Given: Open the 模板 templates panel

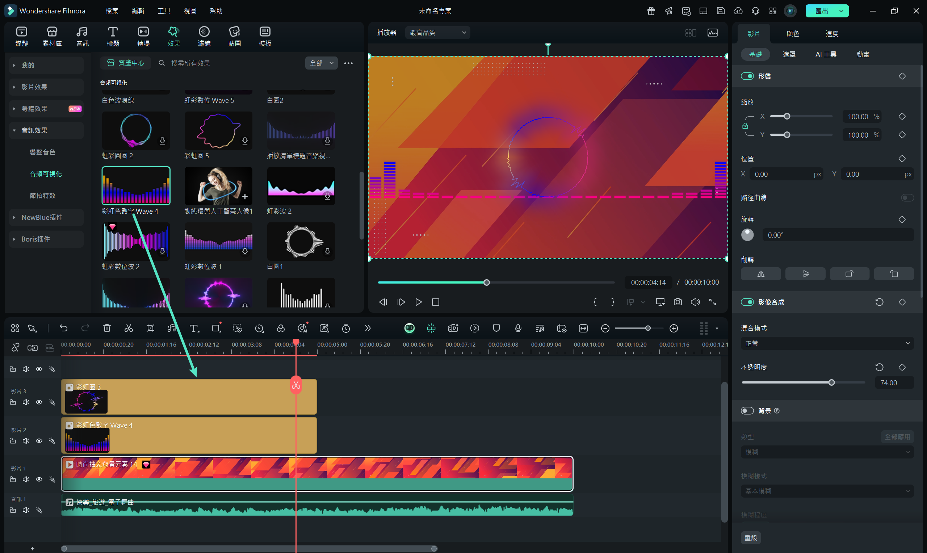Looking at the screenshot, I should (x=265, y=37).
